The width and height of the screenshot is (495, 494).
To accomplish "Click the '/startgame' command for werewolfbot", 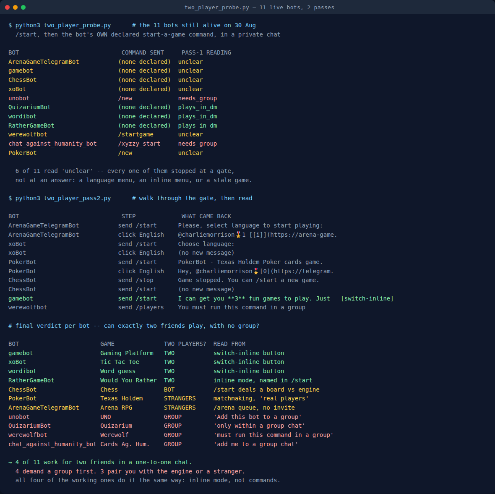I will click(x=136, y=134).
